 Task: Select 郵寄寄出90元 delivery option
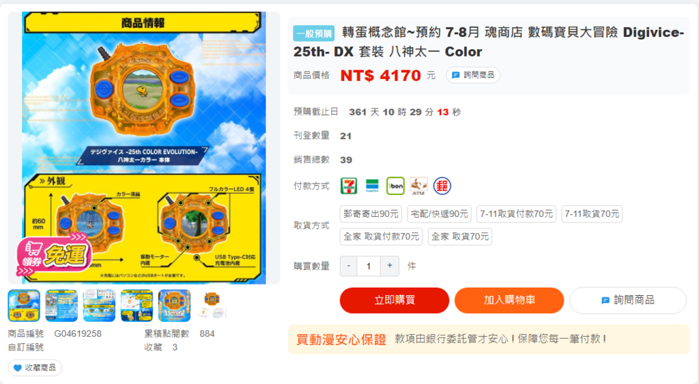coord(371,214)
